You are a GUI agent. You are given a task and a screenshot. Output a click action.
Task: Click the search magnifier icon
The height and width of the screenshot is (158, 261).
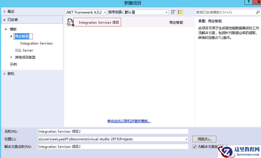coord(258,12)
